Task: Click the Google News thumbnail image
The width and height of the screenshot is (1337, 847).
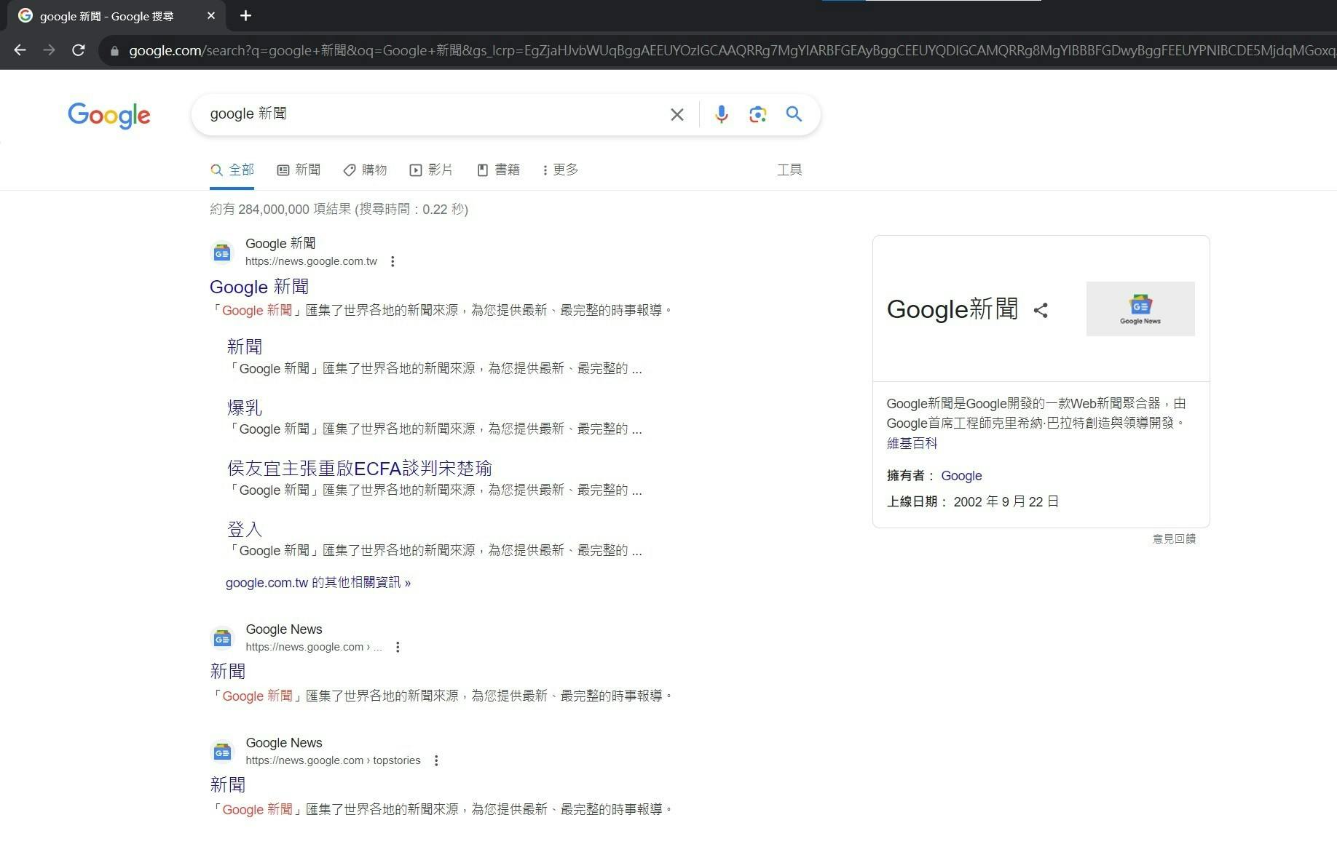Action: click(1140, 309)
